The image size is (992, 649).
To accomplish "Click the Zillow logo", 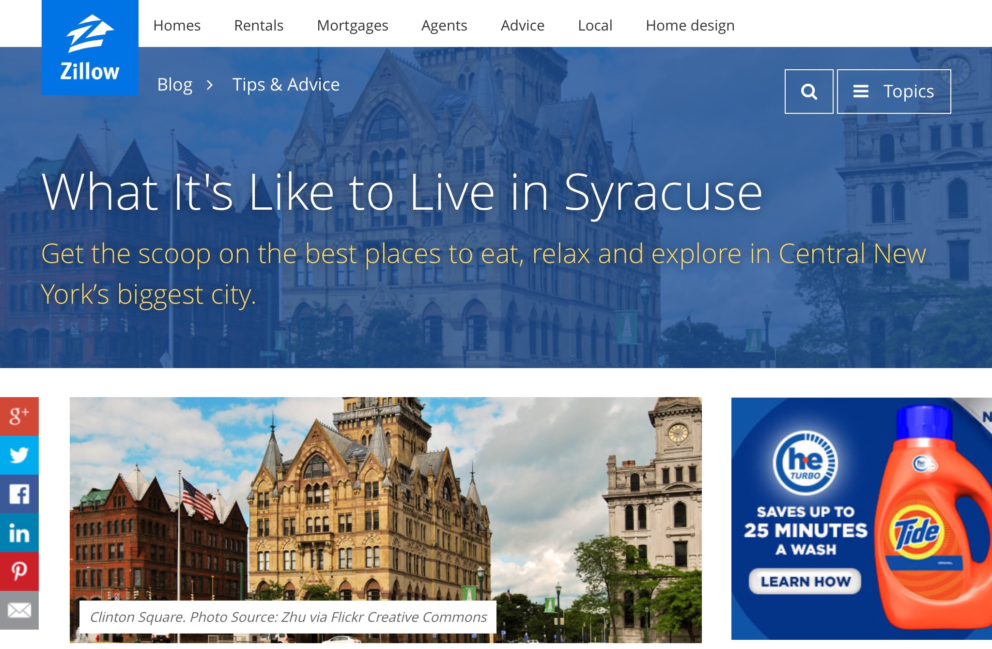I will coord(90,47).
